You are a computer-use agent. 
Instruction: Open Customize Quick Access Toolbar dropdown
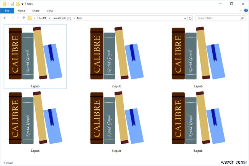click(x=22, y=4)
